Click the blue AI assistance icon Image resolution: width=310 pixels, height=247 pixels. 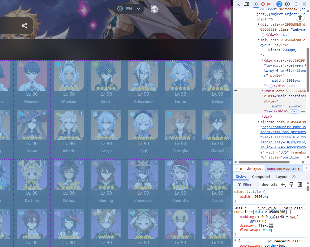(x=279, y=4)
